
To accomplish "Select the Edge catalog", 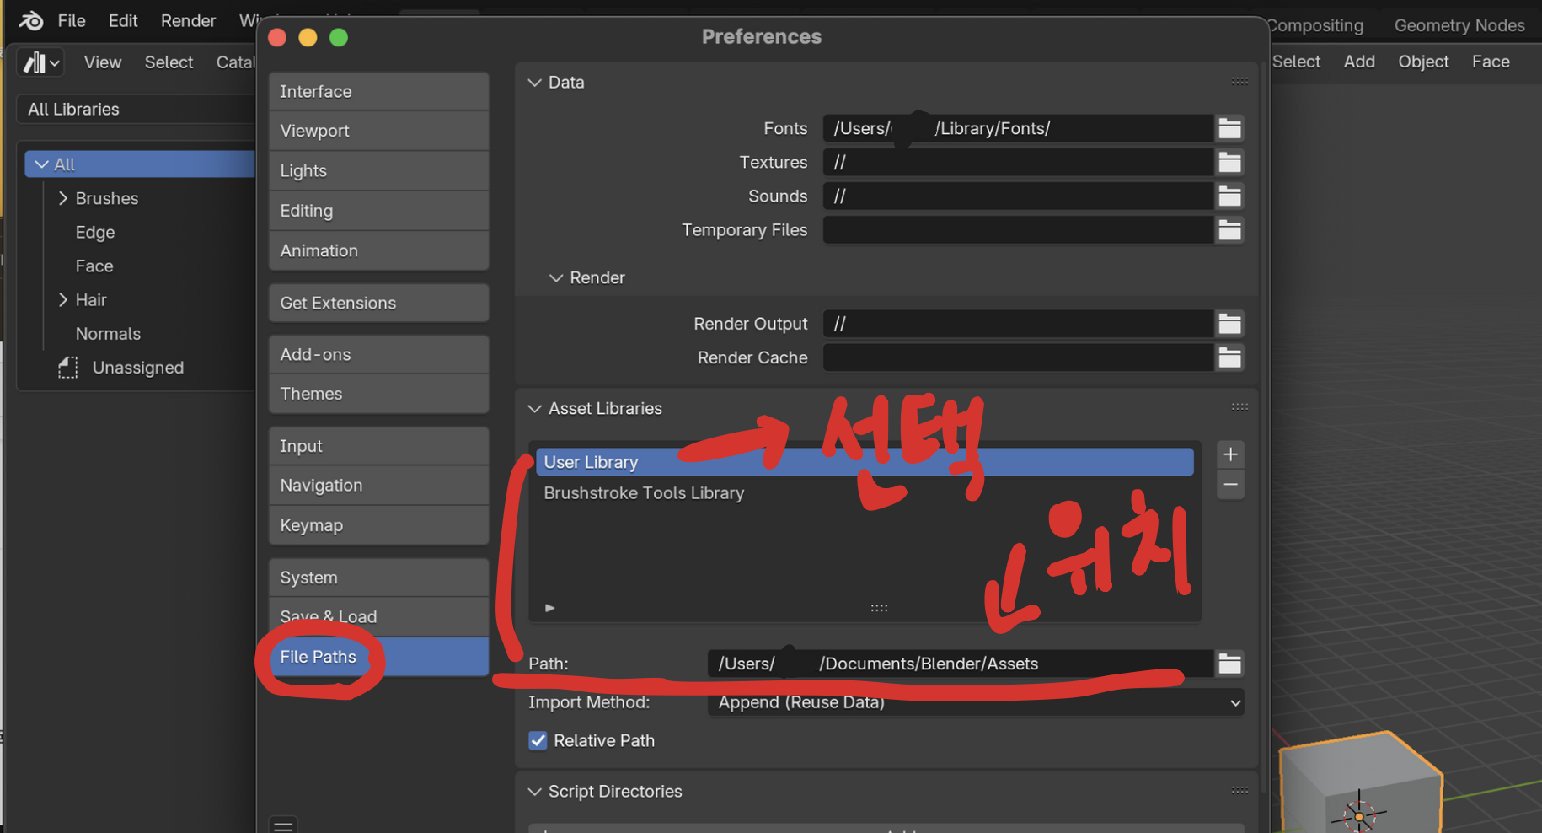I will pos(95,233).
